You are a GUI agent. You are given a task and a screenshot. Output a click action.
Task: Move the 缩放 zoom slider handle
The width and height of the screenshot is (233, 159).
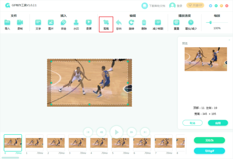[210, 22]
